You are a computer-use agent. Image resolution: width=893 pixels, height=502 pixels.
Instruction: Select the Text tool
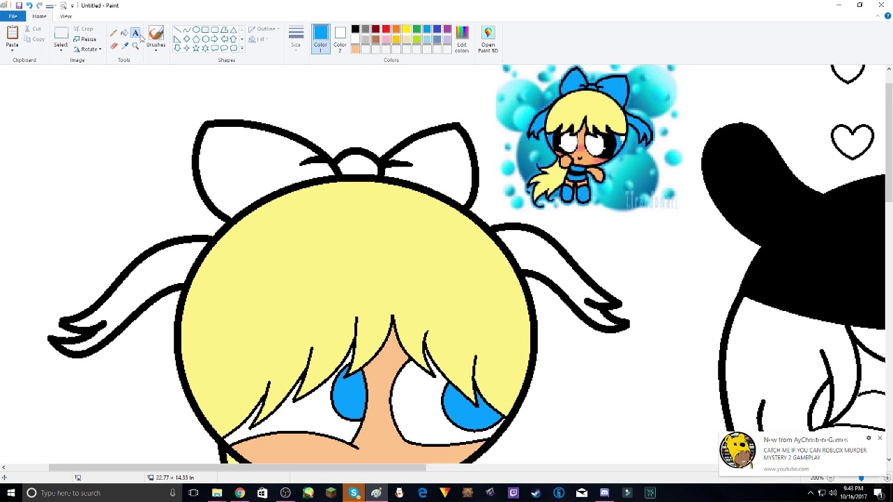pyautogui.click(x=135, y=33)
